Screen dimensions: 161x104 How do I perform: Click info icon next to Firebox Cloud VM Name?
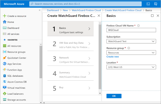pos(138,26)
